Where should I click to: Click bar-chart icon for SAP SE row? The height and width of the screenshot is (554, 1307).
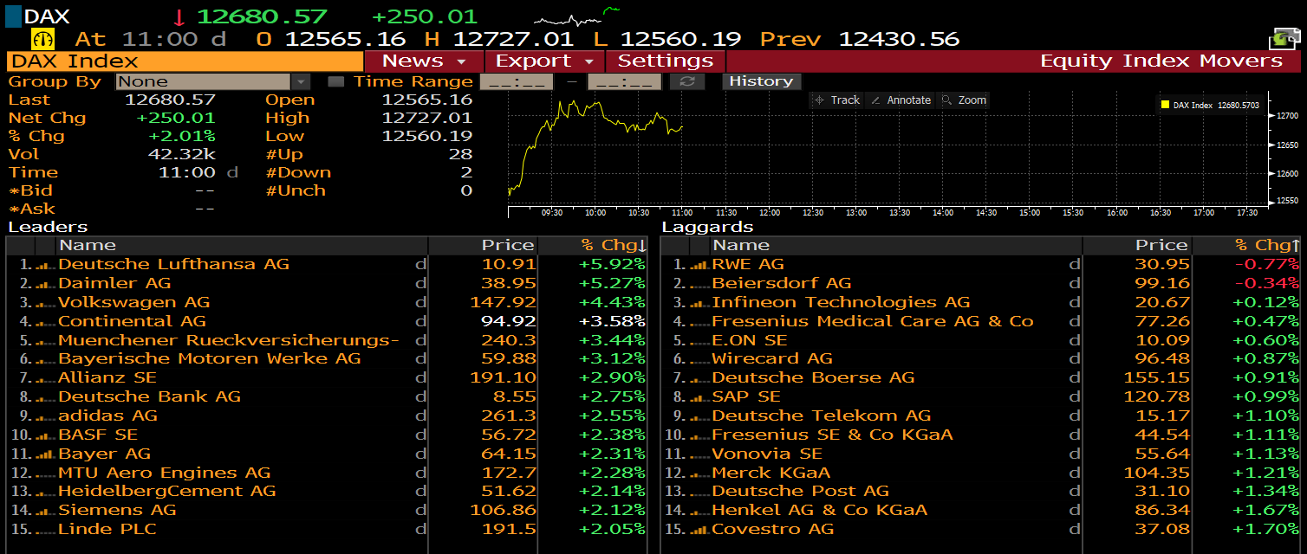point(699,397)
